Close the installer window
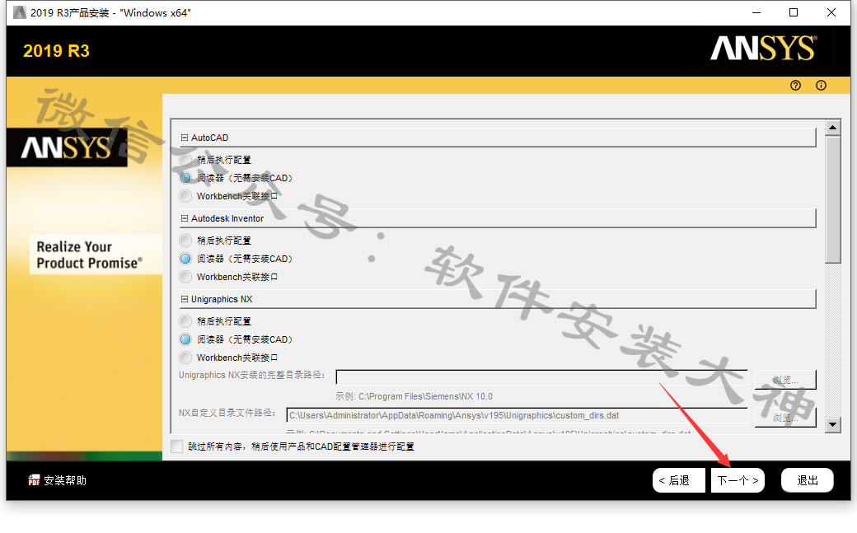The height and width of the screenshot is (533, 857). [x=831, y=12]
